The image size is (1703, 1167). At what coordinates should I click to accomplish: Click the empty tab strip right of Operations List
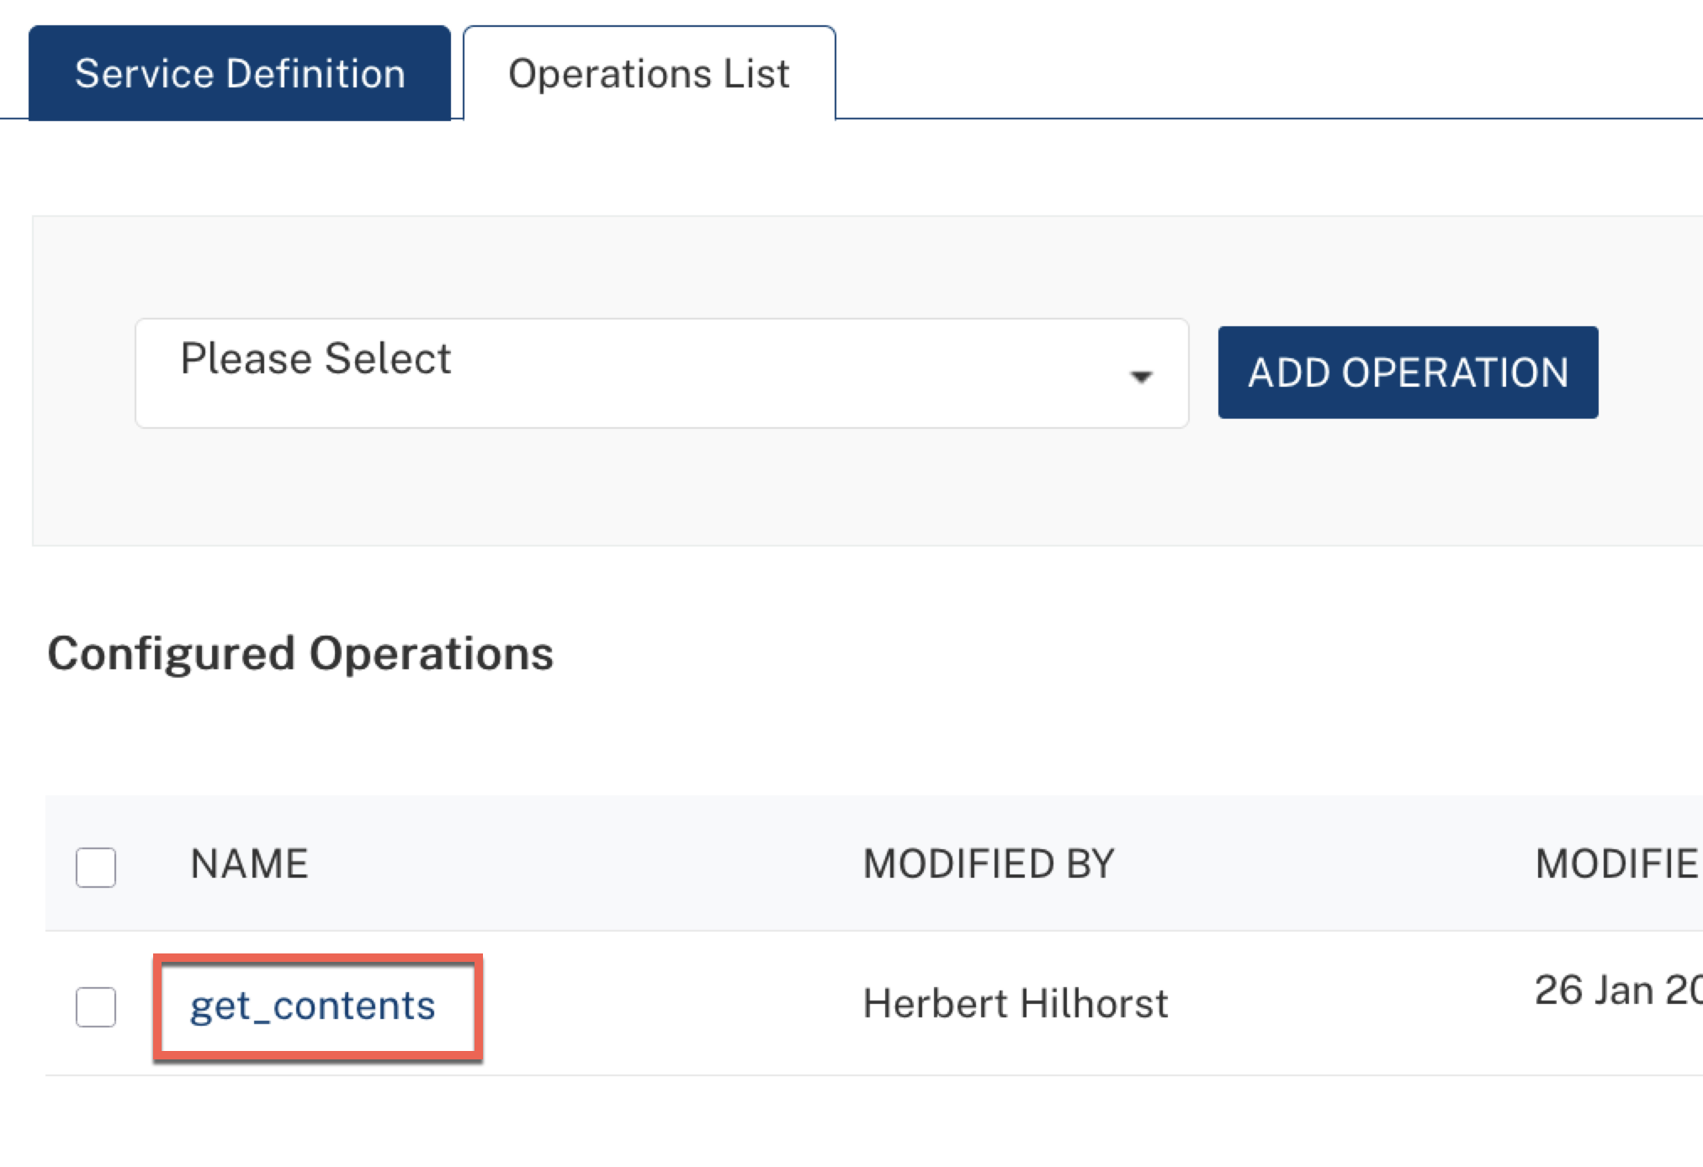coord(1262,76)
